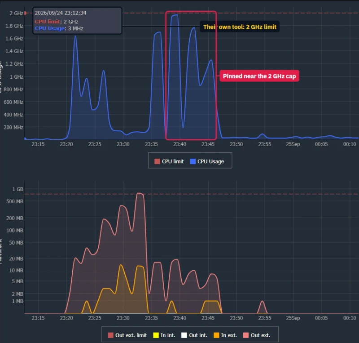Screen dimensions: 359x343
Task: Click the blue CPU Usage color swatch
Action: pos(193,161)
